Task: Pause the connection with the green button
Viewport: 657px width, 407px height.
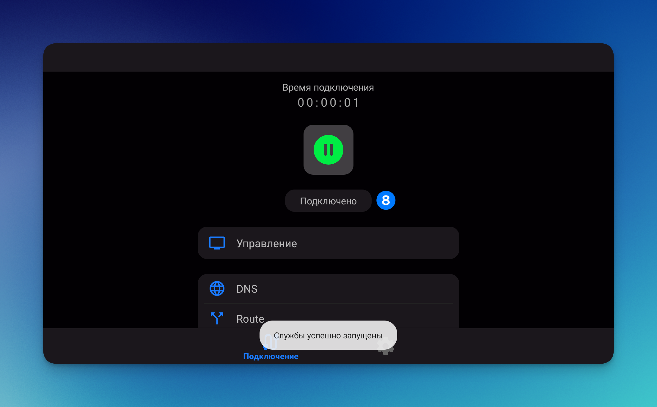Action: [328, 150]
